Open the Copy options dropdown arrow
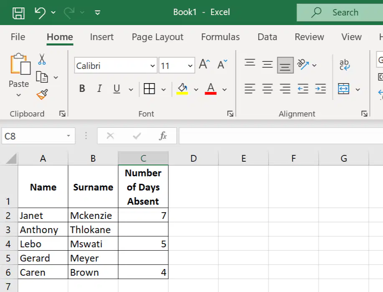Viewport: 383px width, 292px height. [56, 77]
